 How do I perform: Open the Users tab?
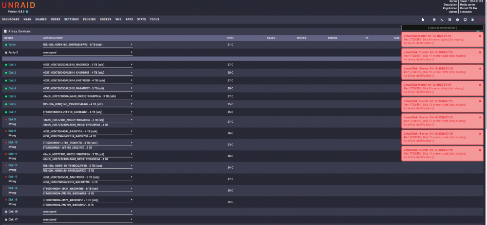click(56, 19)
